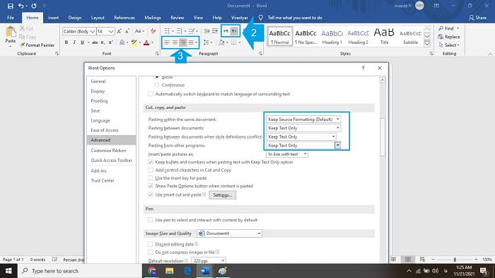Align text right
495x278 pixels.
[x=183, y=42]
